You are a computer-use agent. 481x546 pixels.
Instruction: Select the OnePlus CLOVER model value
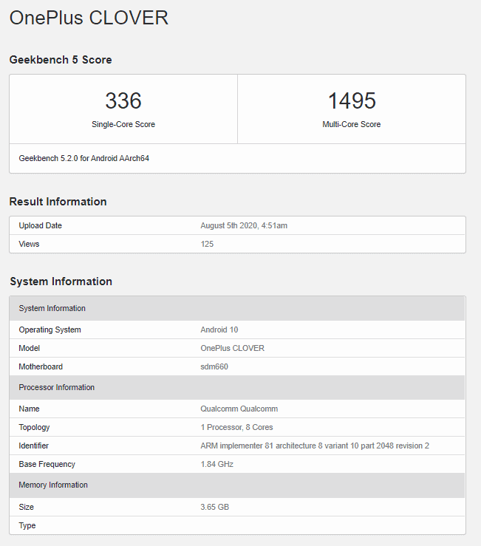[x=232, y=348]
